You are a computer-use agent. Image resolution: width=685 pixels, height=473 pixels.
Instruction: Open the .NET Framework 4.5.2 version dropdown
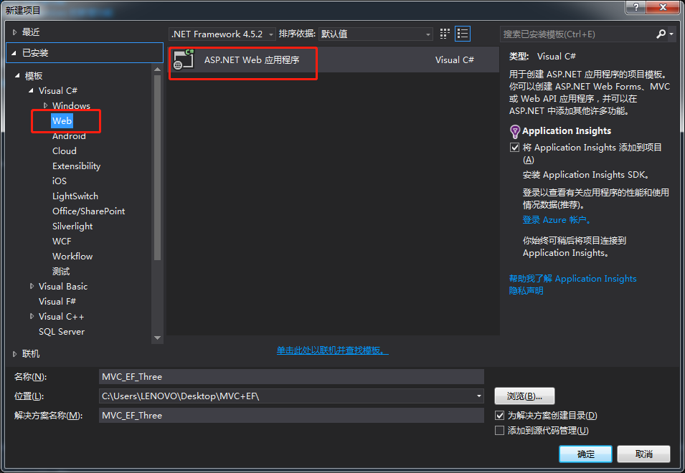pyautogui.click(x=222, y=34)
